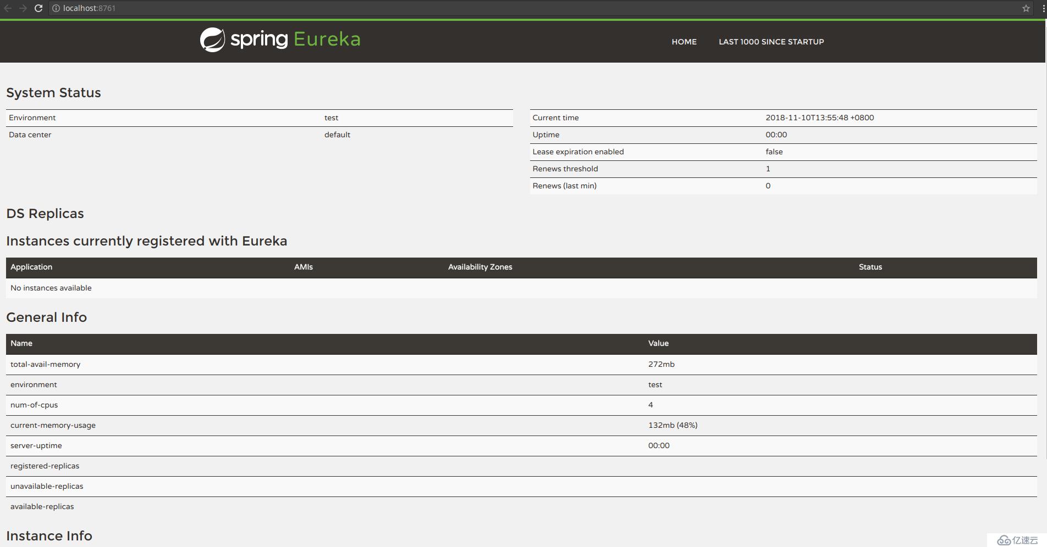Select the 'No instances available' row

tap(521, 288)
